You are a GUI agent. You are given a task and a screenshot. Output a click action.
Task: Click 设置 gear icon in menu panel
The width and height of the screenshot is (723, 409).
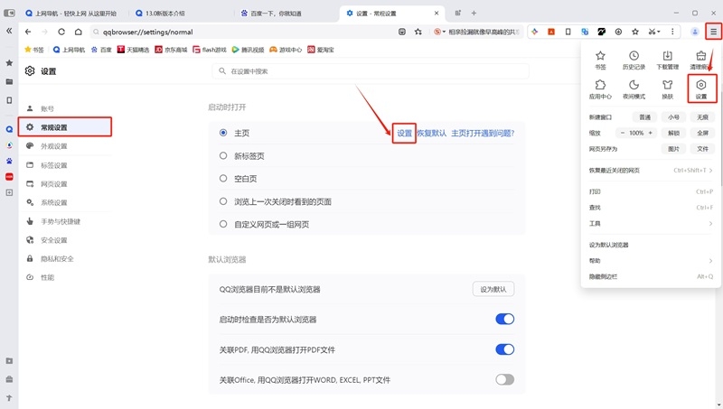701,88
